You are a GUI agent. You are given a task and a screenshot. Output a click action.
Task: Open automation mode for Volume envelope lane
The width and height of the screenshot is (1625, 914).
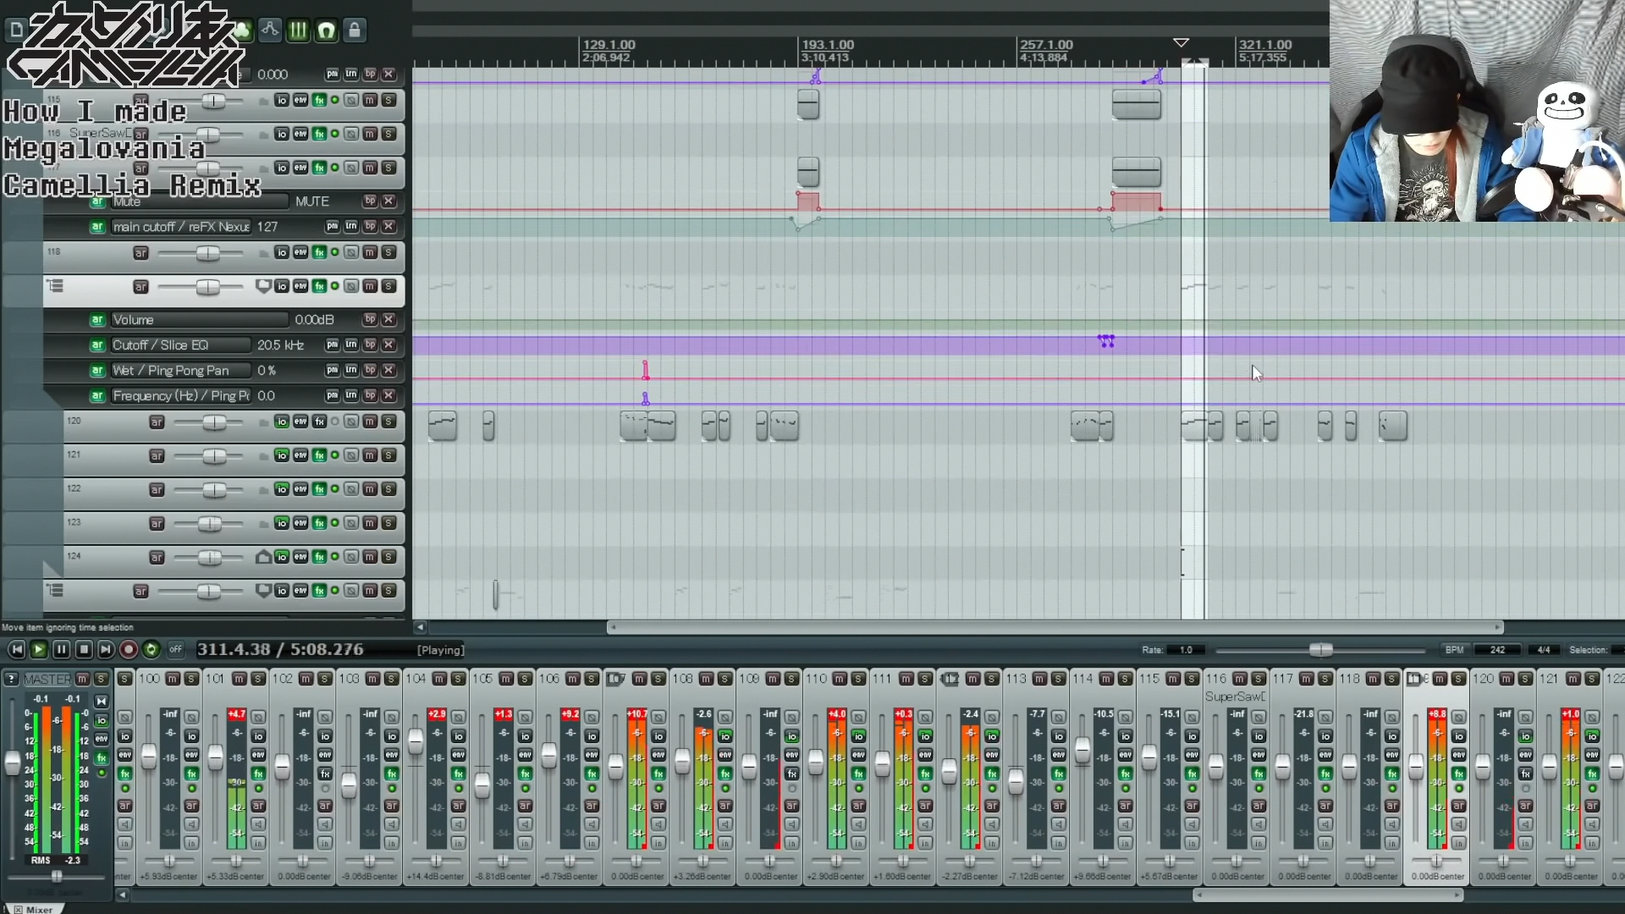coord(97,320)
